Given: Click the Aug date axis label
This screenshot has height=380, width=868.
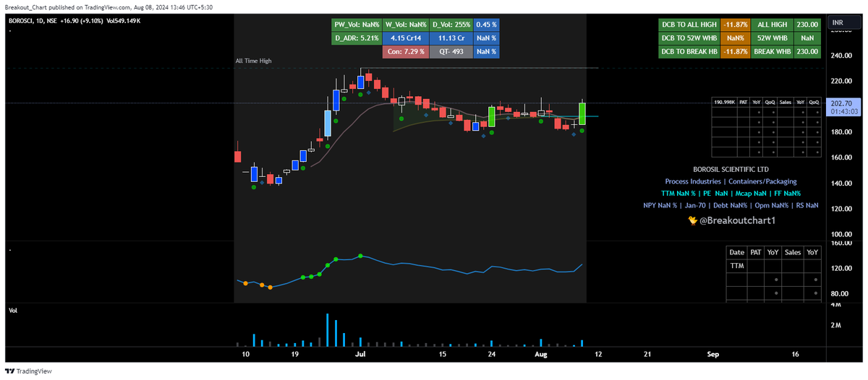Looking at the screenshot, I should coord(542,355).
